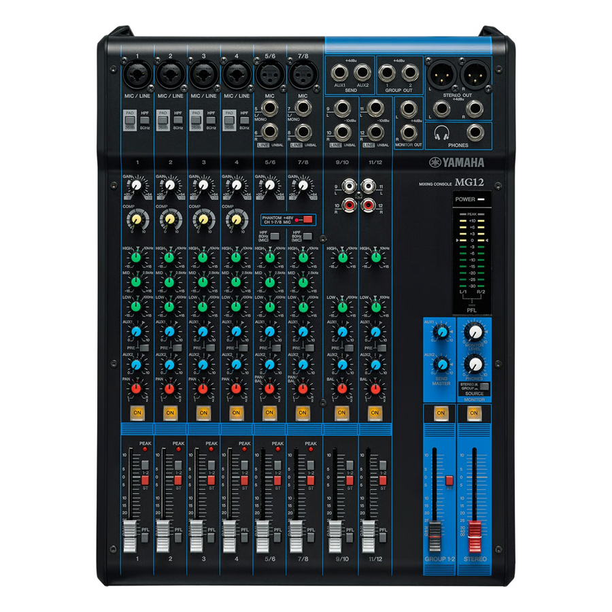
Task: Click the channel 1 red PAN knob
Action: (136, 389)
